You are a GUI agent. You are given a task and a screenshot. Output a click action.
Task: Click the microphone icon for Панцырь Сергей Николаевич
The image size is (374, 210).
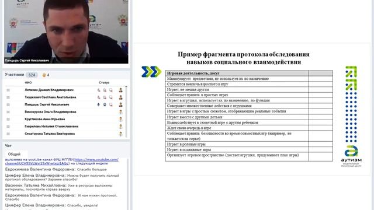[99, 104]
